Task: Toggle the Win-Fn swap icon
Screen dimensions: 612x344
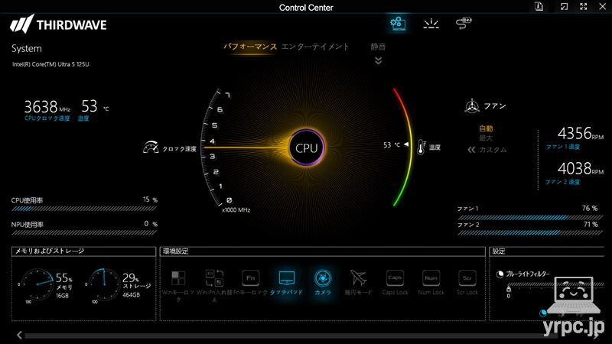Action: tap(214, 278)
